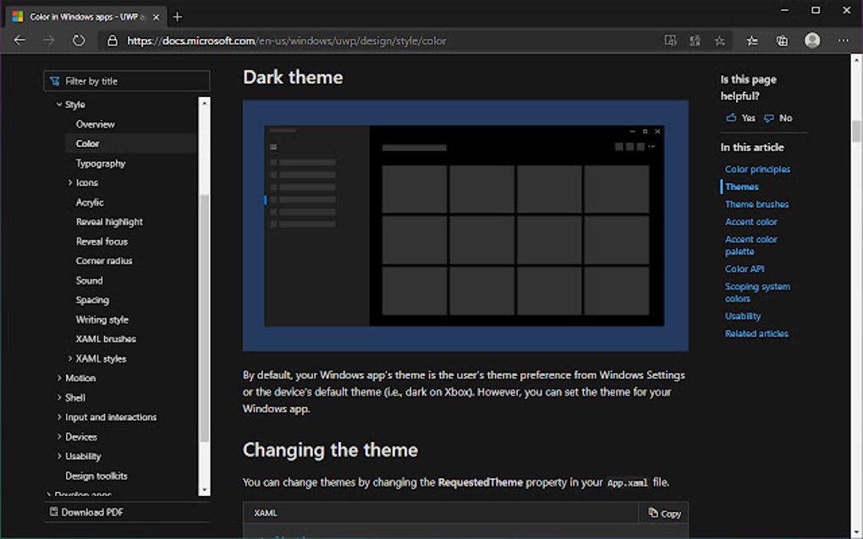The image size is (863, 539).
Task: Click the browser profile avatar
Action: pos(812,40)
